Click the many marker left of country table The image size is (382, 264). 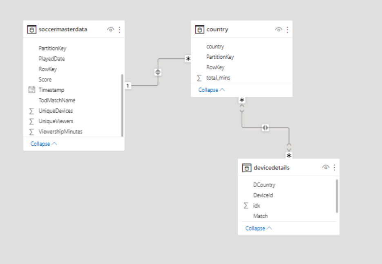coord(188,59)
